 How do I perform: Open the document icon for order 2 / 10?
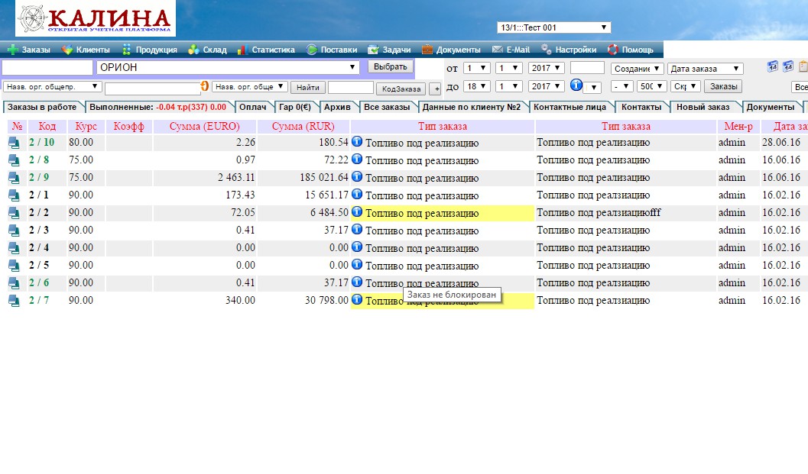pos(14,143)
